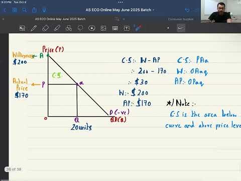Tap the D(-ve) demand curve label

coord(119,112)
